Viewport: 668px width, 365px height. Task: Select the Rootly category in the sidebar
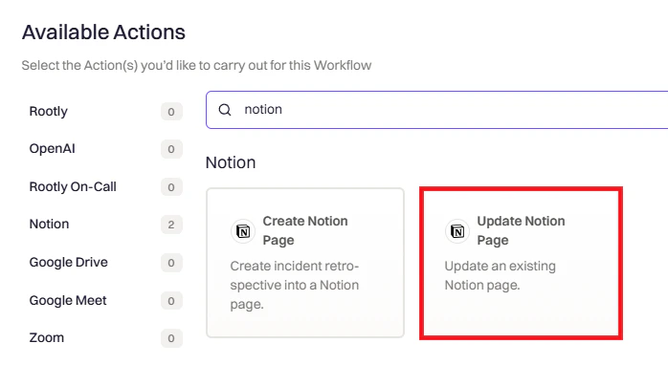tap(105, 112)
